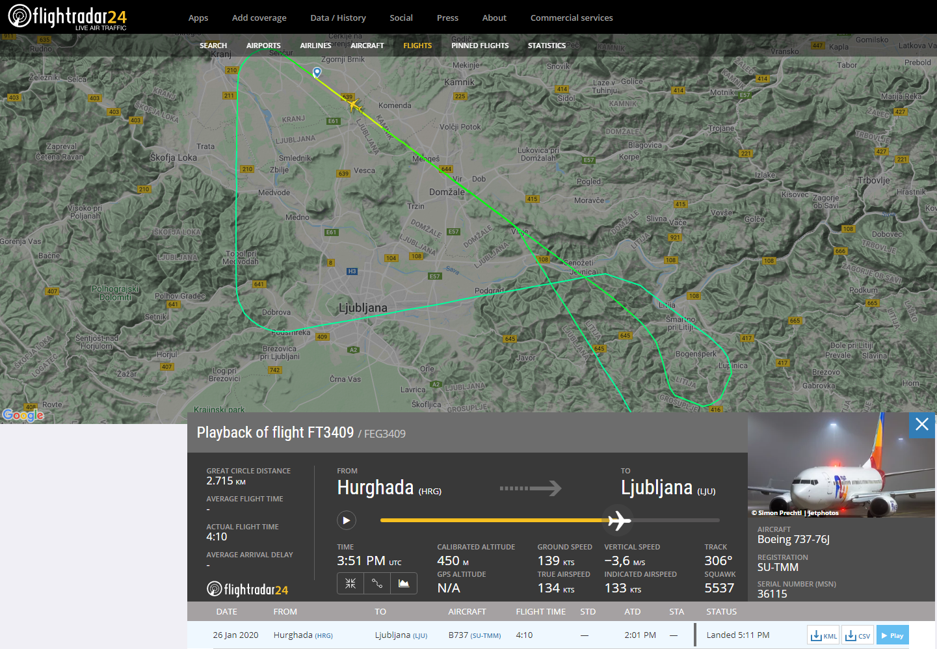Click the FLIGHT TIME column header

pos(541,612)
